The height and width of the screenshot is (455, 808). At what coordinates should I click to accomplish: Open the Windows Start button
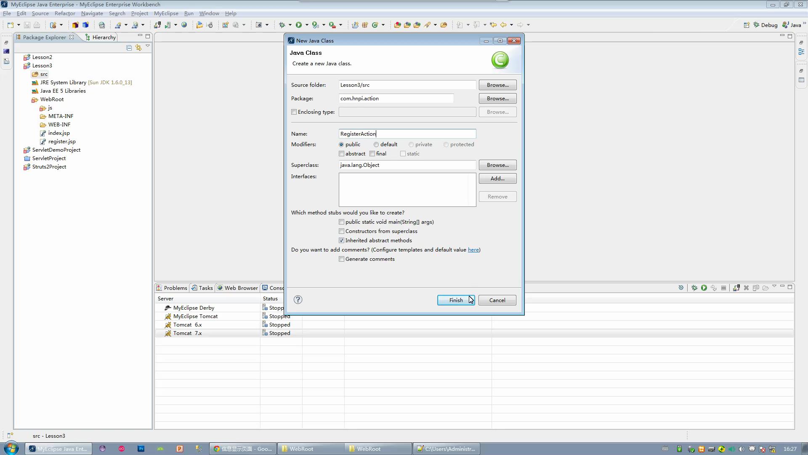11,448
